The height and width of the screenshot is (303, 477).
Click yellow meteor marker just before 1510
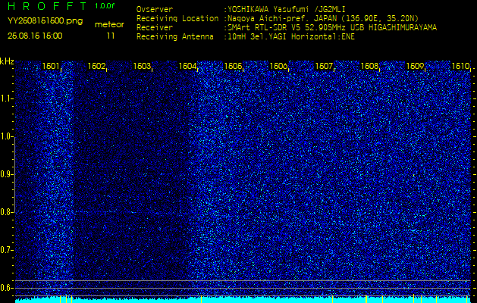pos(466,298)
